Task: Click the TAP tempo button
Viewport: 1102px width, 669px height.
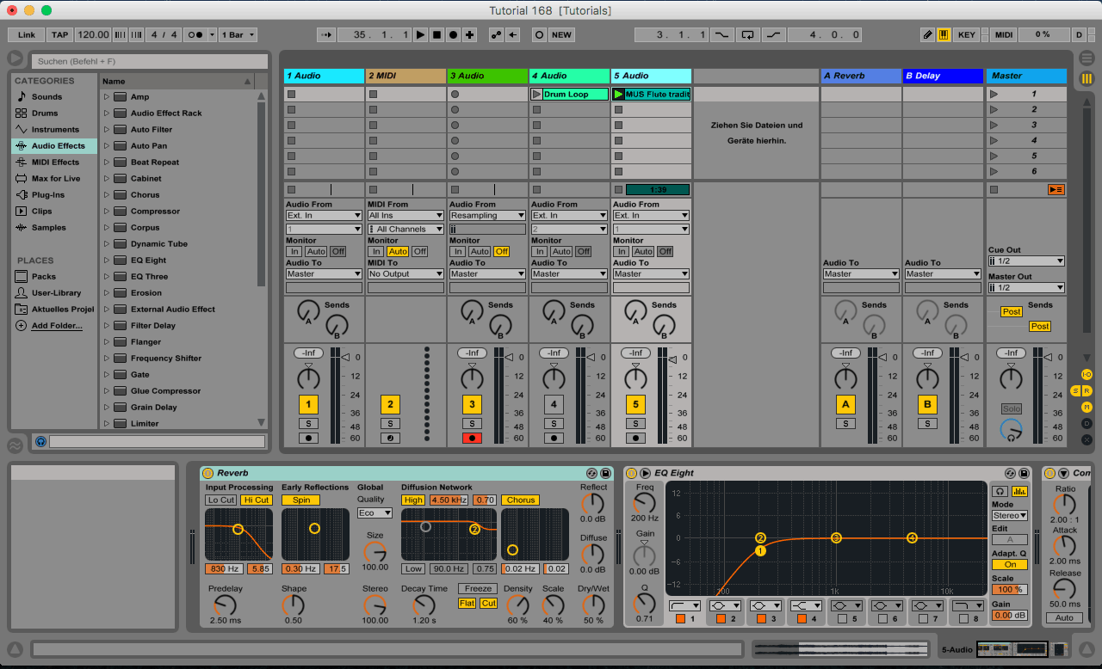Action: [x=59, y=35]
